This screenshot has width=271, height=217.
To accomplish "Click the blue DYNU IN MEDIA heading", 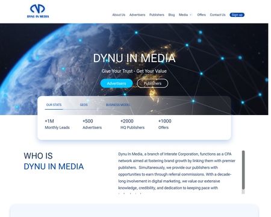I will (x=54, y=166).
